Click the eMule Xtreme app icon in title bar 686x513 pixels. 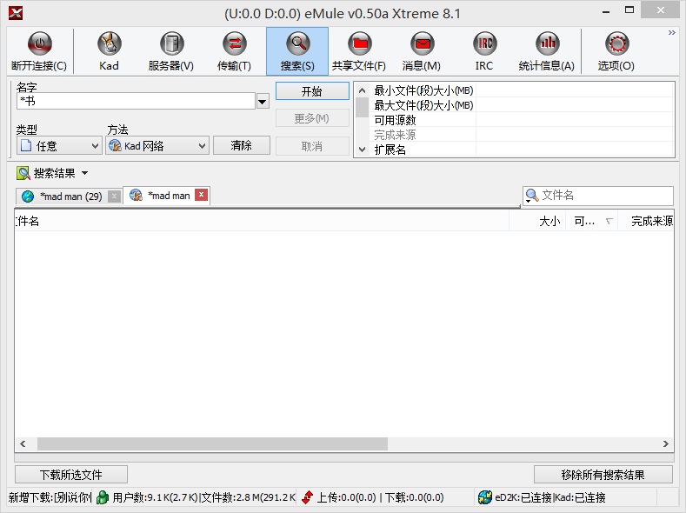[x=16, y=13]
